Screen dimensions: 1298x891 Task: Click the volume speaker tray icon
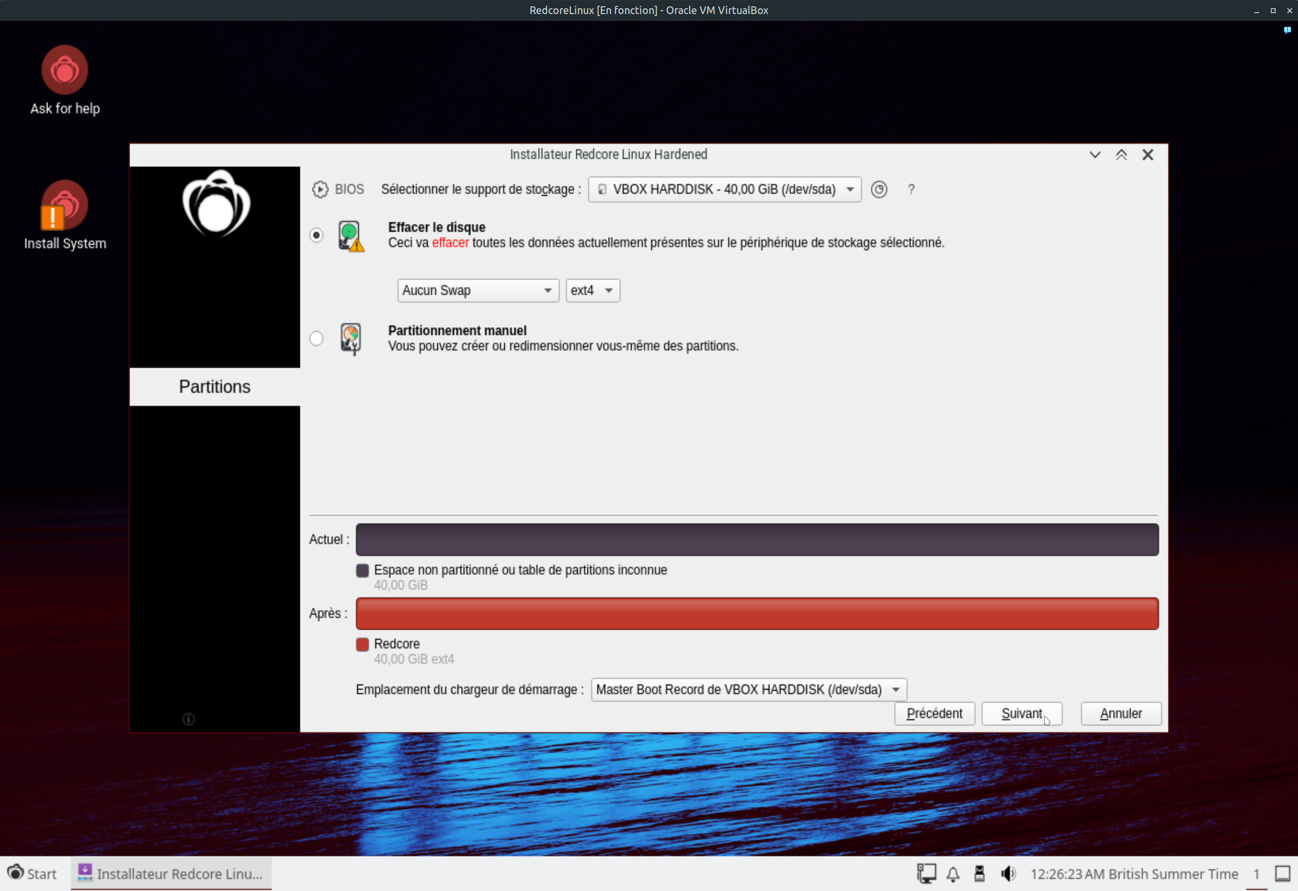click(x=1008, y=873)
